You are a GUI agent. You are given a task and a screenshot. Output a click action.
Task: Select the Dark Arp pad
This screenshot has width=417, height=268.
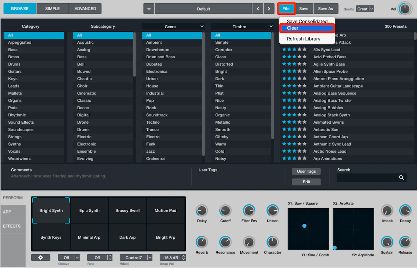127,237
